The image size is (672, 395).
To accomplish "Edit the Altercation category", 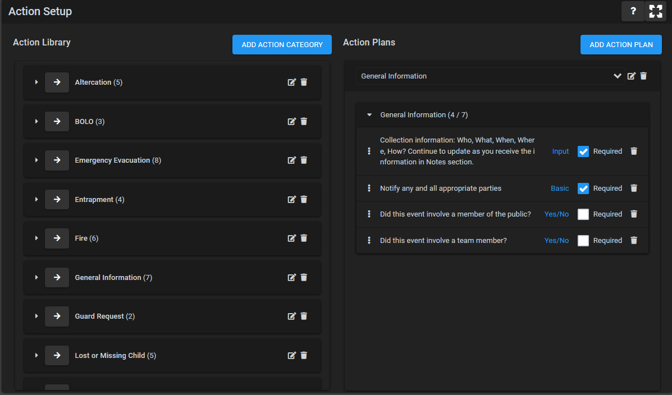I will click(x=291, y=82).
